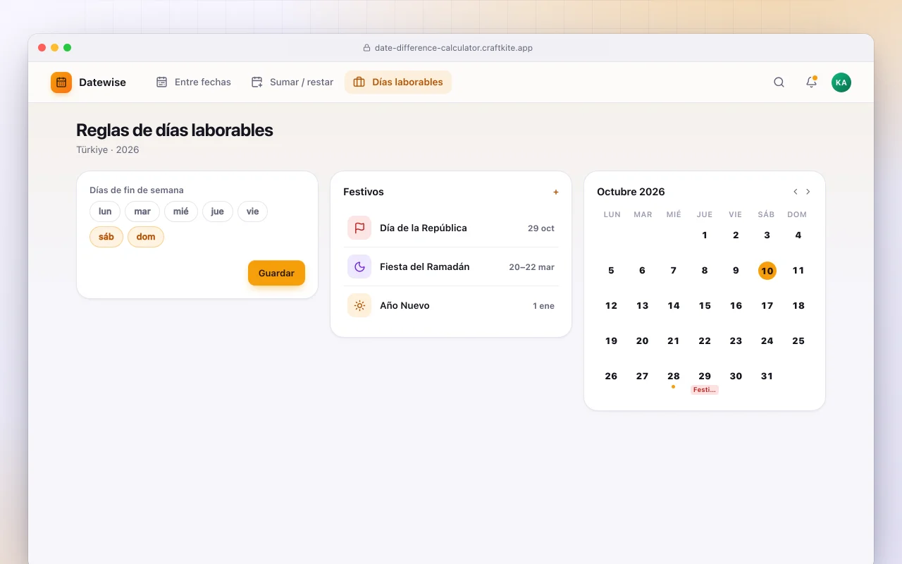Select October 23 in the calendar
The image size is (902, 564).
pyautogui.click(x=736, y=341)
